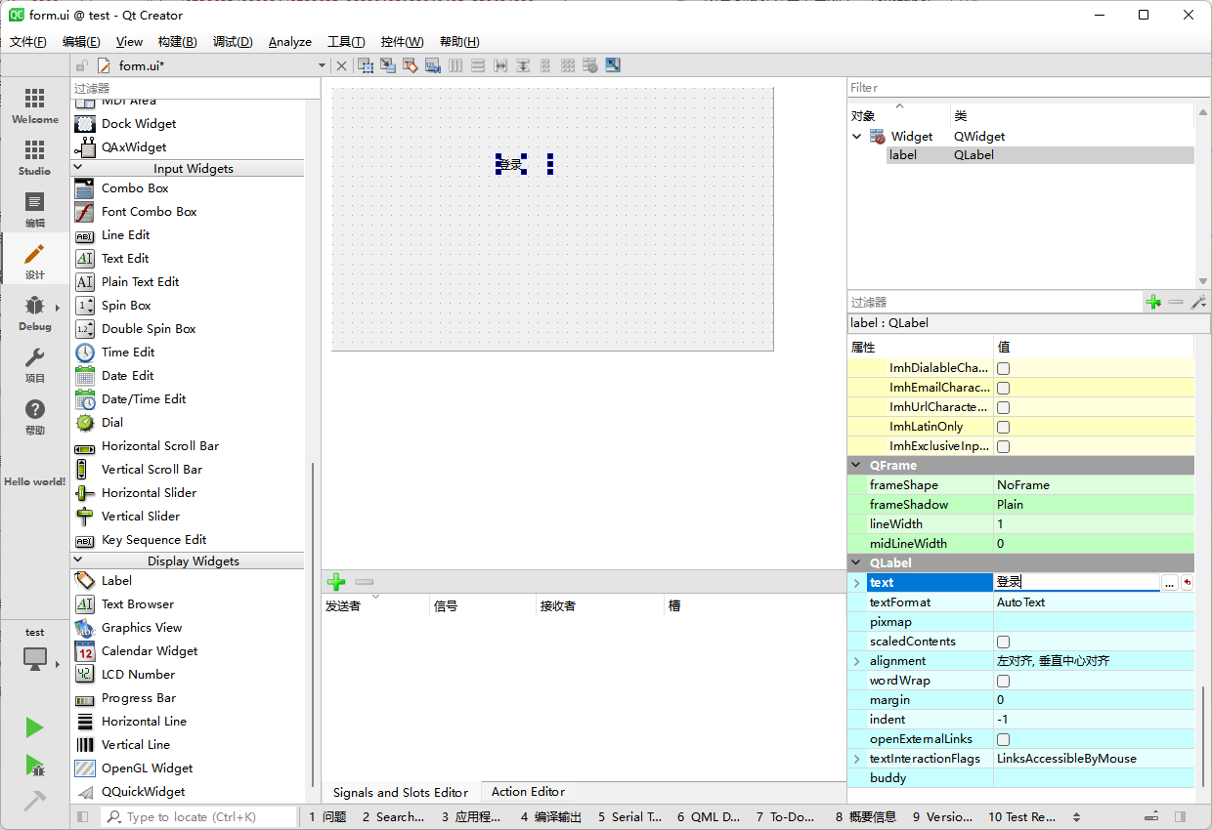Expand textInteractionFlags property row

pos(857,759)
